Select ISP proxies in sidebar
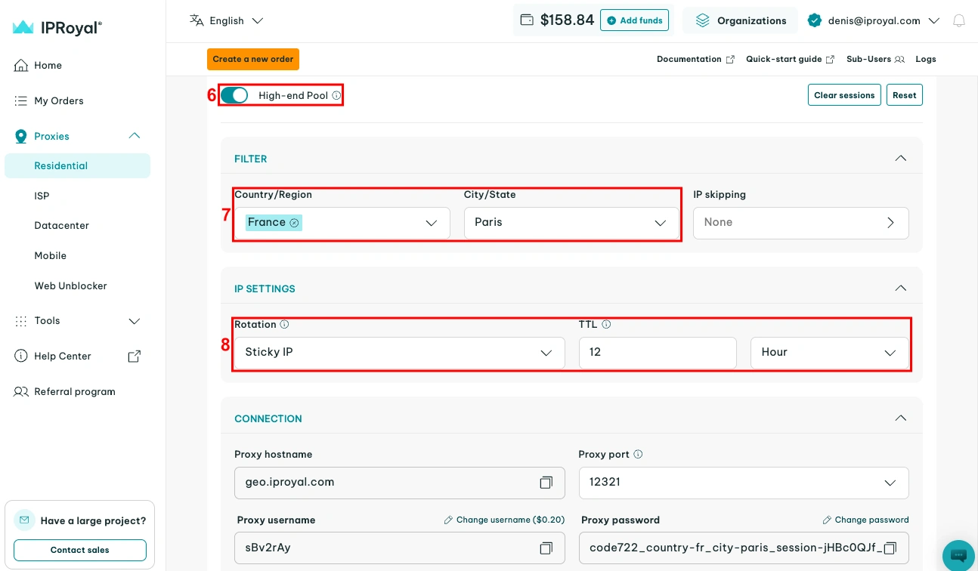The width and height of the screenshot is (978, 571). pyautogui.click(x=42, y=196)
